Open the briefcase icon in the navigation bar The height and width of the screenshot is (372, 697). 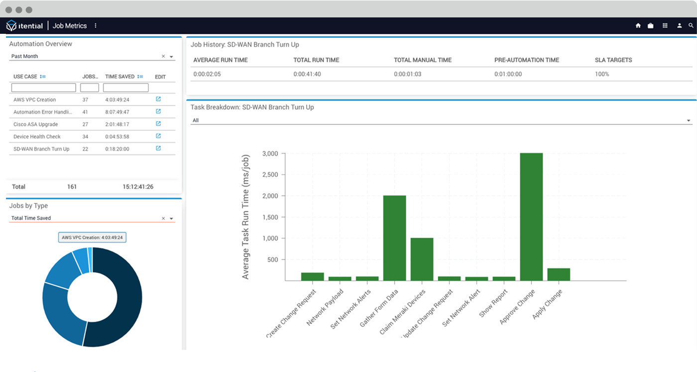[651, 25]
